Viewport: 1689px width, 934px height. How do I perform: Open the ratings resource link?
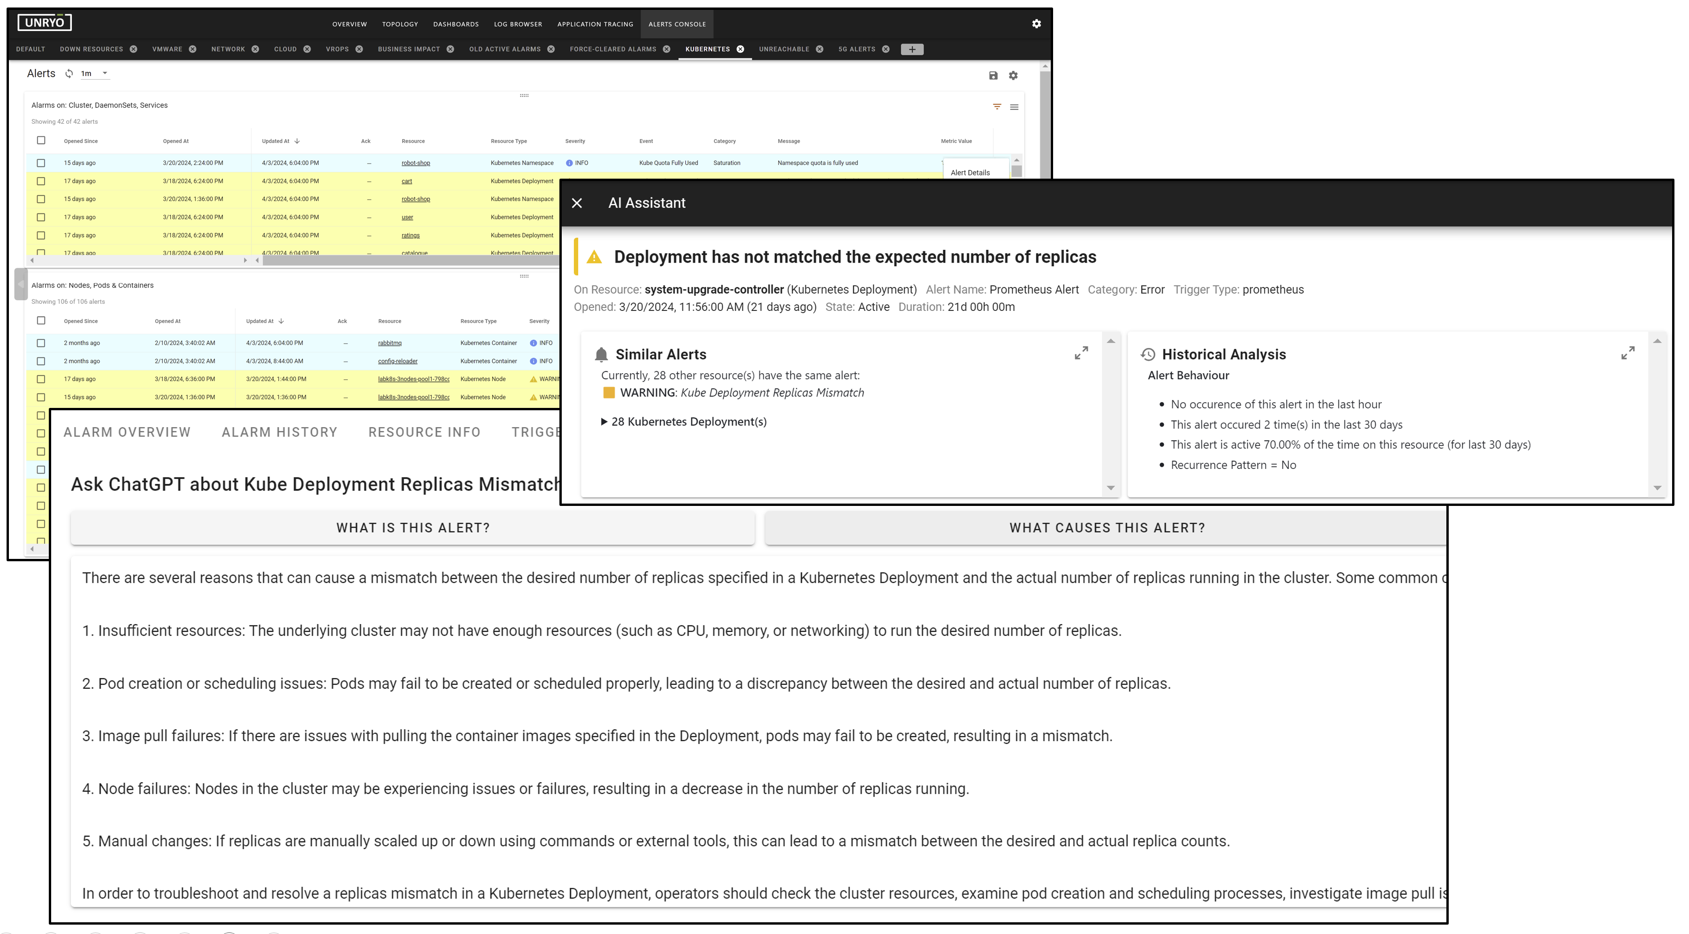click(411, 235)
